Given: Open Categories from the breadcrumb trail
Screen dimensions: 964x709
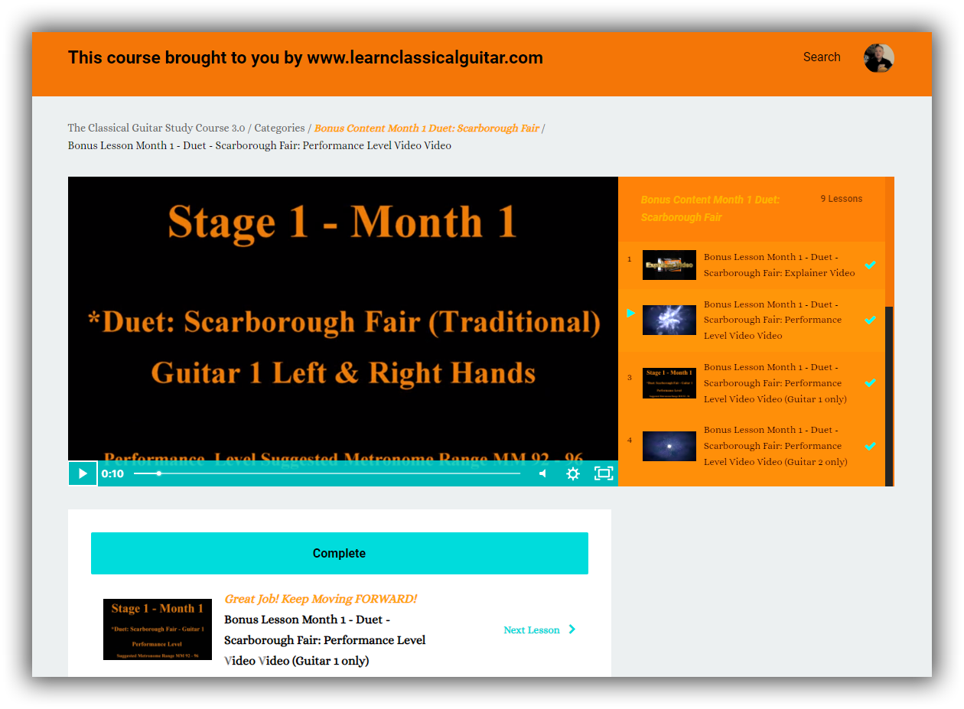Looking at the screenshot, I should pyautogui.click(x=279, y=128).
